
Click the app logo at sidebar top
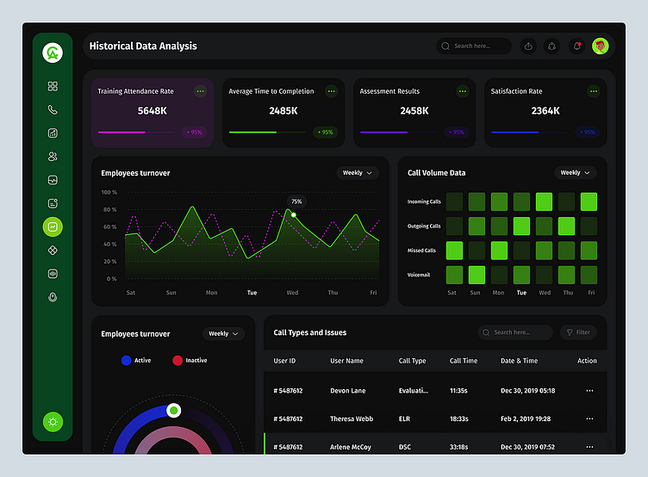(53, 53)
